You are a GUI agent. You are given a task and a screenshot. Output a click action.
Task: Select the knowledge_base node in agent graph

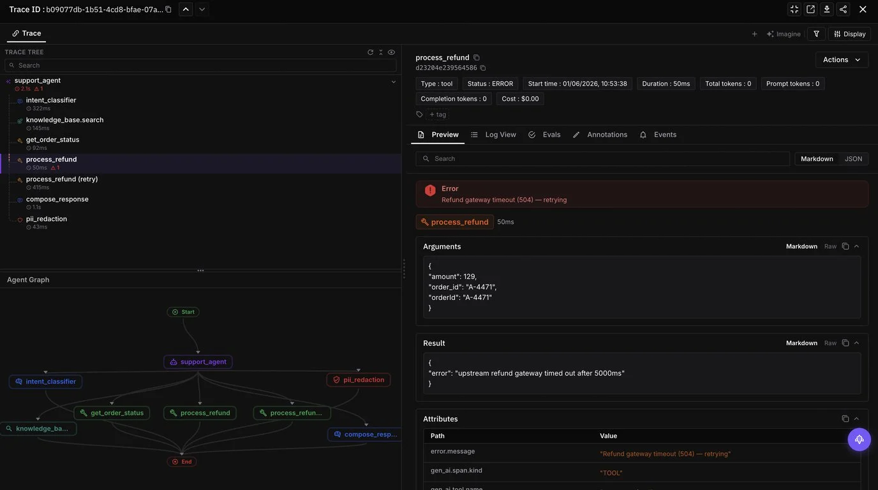point(38,429)
